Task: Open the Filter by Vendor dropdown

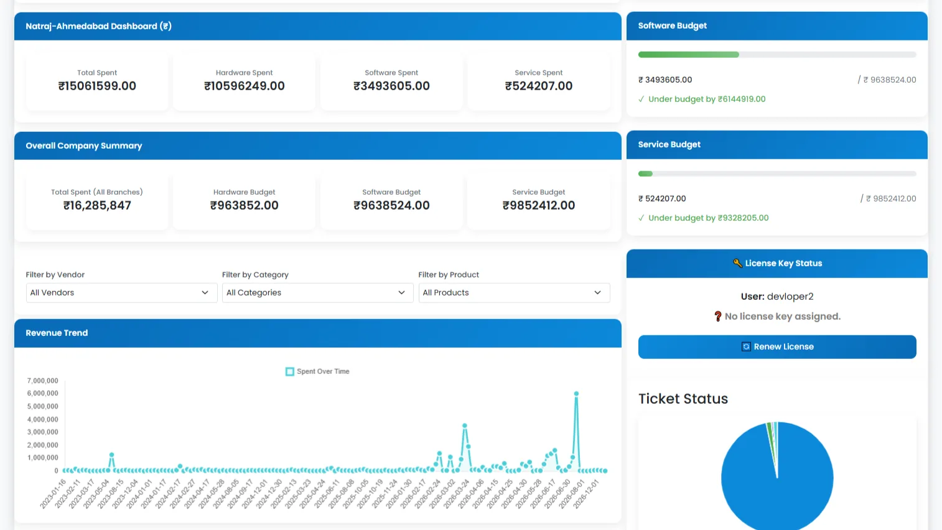Action: tap(121, 292)
